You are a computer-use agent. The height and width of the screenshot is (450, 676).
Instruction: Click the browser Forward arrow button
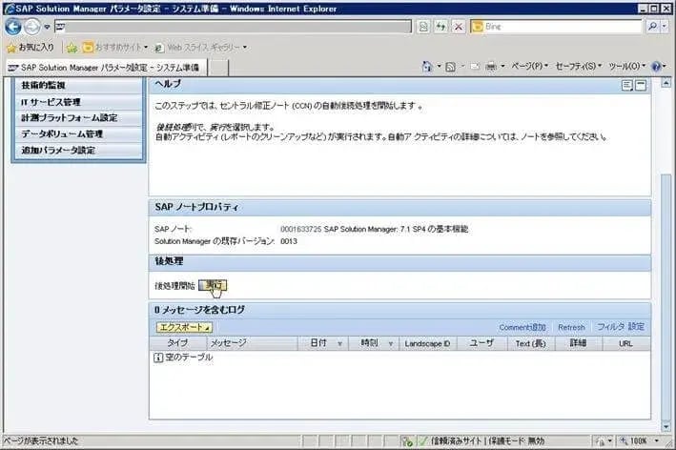pyautogui.click(x=31, y=27)
